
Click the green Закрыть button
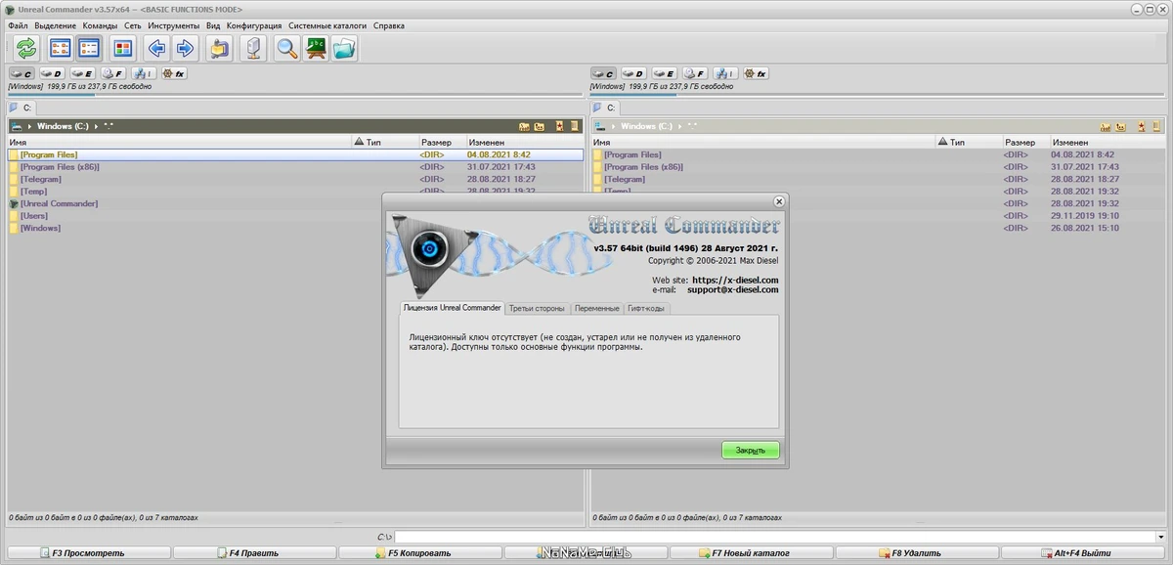tap(751, 450)
